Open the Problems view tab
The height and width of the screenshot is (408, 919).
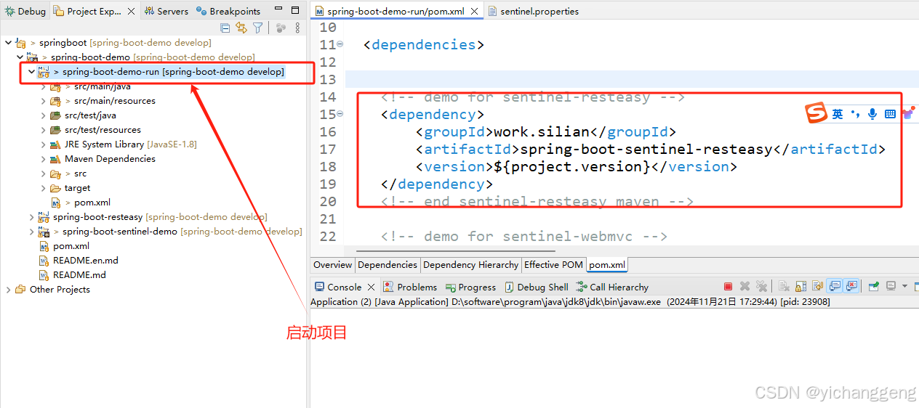tap(410, 287)
